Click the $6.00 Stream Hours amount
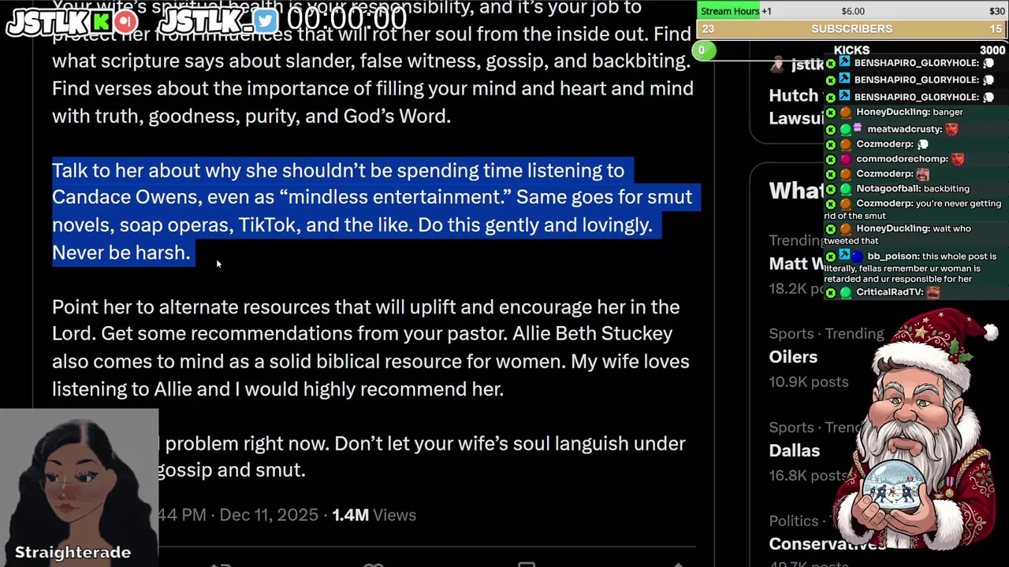The width and height of the screenshot is (1009, 567). (x=853, y=11)
